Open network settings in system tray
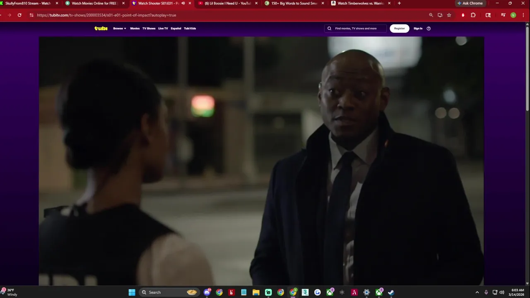 click(495, 292)
